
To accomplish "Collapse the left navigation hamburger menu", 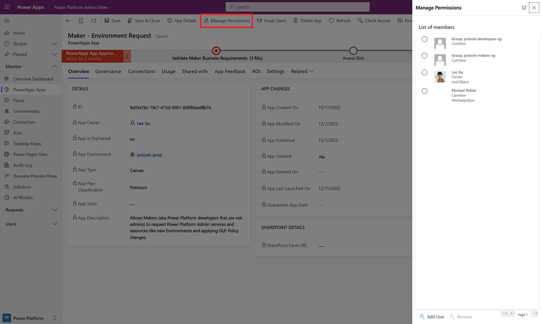I will (7, 21).
